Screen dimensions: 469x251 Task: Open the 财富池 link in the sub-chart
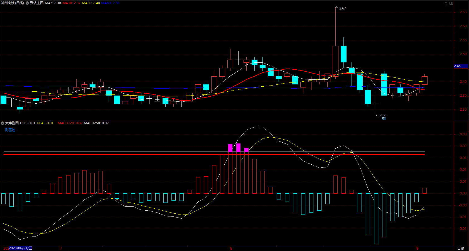pyautogui.click(x=10, y=130)
